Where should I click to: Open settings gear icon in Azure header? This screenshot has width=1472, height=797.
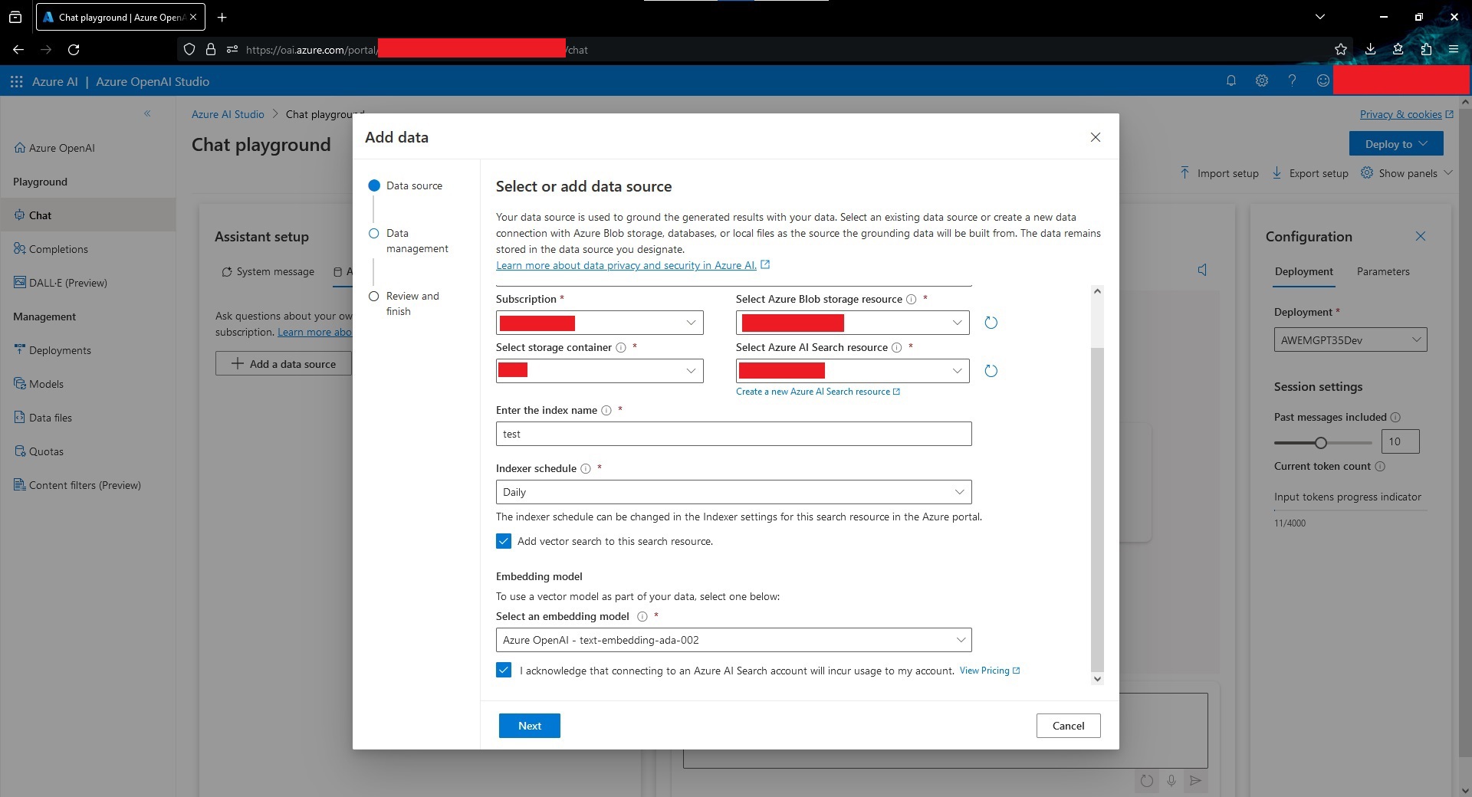click(1262, 80)
